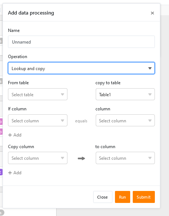Click the plus Add below Copy column
Image resolution: width=169 pixels, height=216 pixels.
click(x=15, y=173)
